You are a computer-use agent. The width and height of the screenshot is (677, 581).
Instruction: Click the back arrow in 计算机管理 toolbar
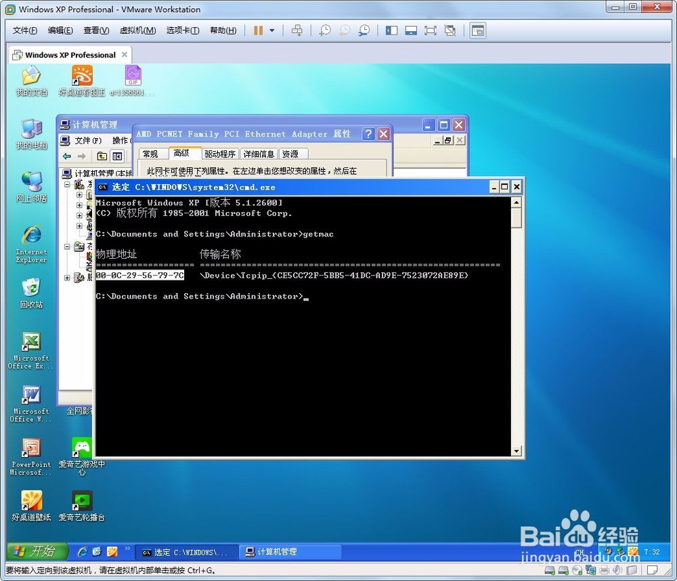67,156
